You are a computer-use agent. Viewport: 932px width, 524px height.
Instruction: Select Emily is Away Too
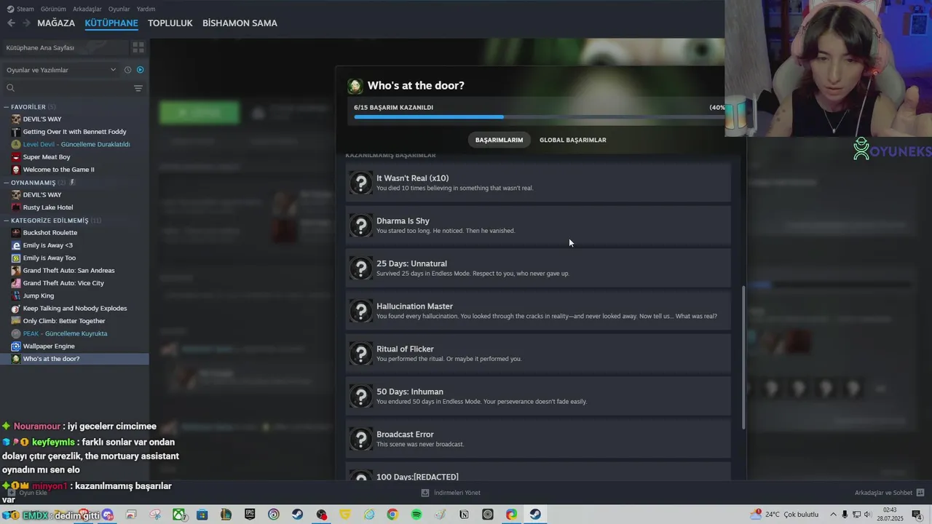[50, 258]
